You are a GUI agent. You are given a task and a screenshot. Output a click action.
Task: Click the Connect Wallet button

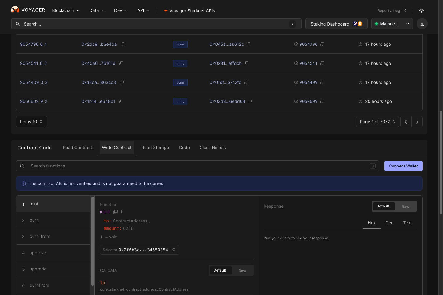[x=403, y=166]
